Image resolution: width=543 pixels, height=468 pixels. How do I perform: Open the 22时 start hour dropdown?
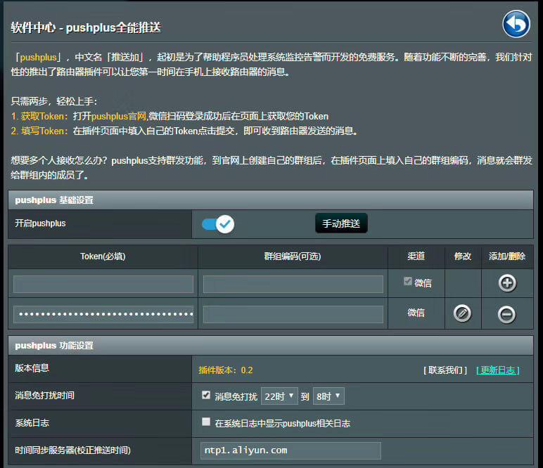(279, 396)
